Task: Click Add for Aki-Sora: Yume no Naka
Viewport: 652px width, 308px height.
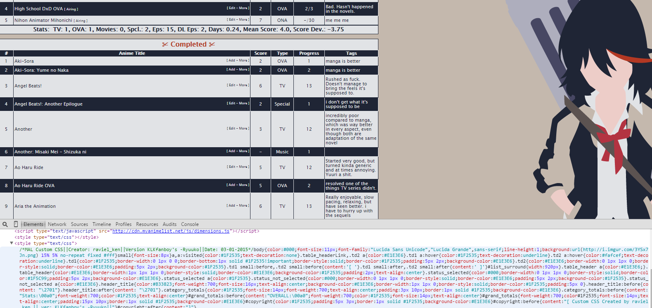Action: coord(232,70)
